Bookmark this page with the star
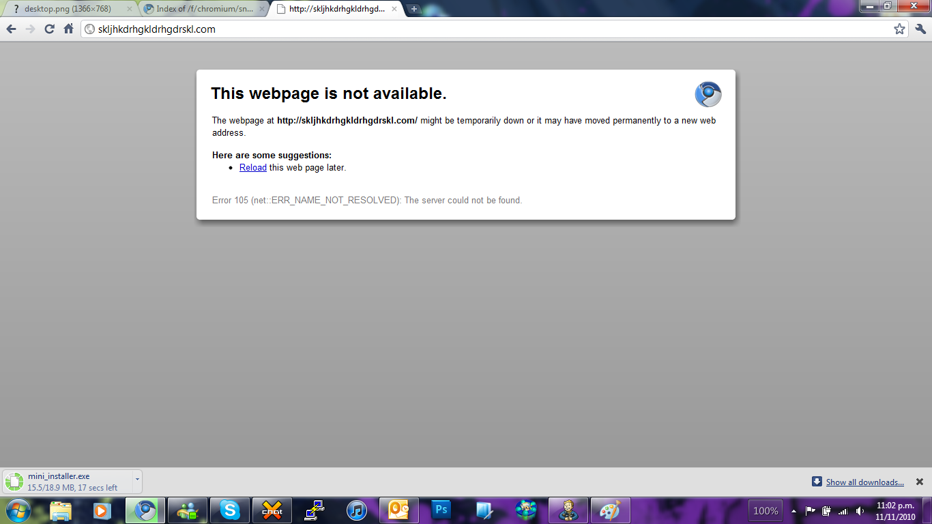This screenshot has width=932, height=524. (899, 29)
